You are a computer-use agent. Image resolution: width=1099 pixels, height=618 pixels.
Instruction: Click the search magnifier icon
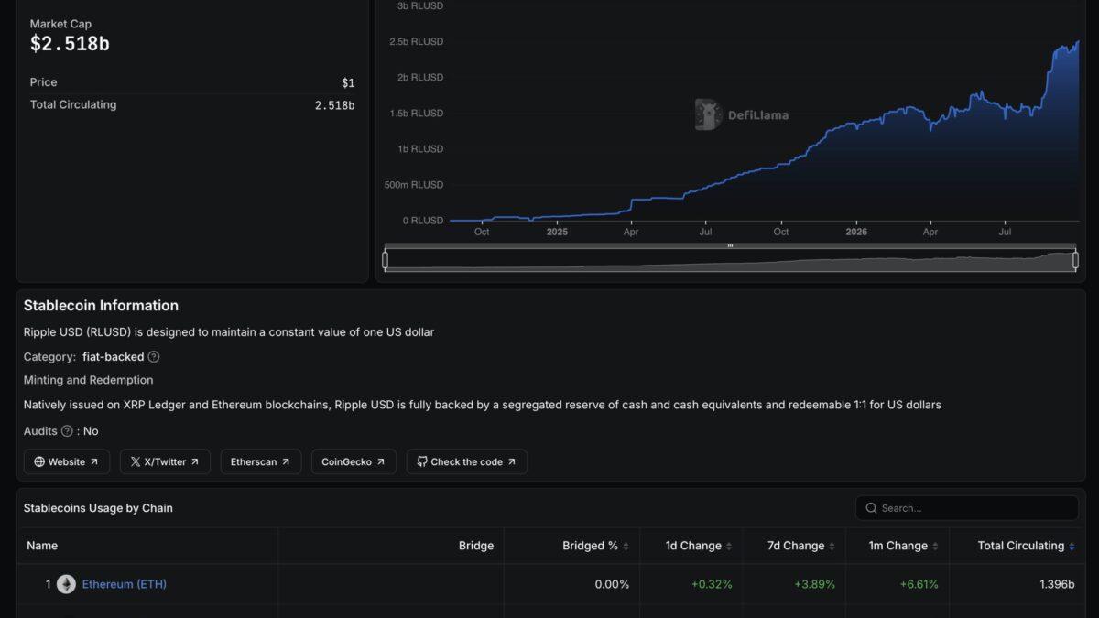click(x=871, y=508)
